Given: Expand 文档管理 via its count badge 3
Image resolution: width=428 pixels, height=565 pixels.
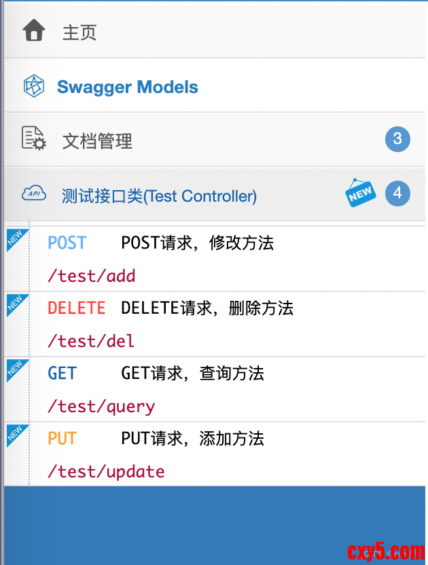Looking at the screenshot, I should pos(397,139).
